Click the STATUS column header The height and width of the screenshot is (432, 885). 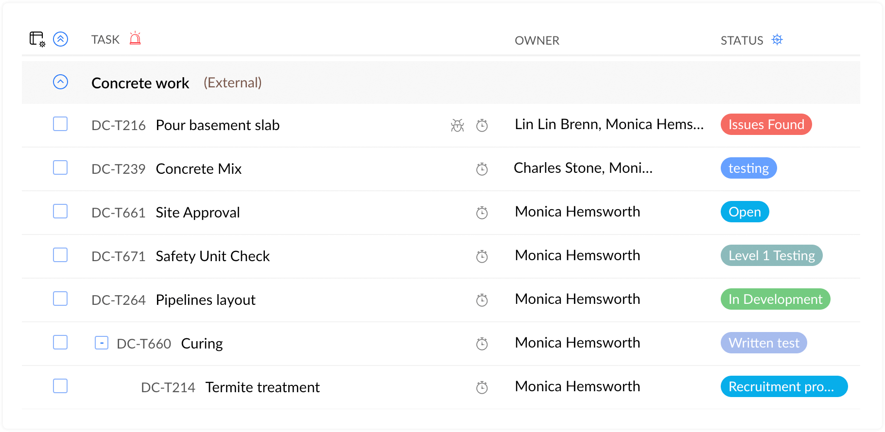click(x=741, y=40)
